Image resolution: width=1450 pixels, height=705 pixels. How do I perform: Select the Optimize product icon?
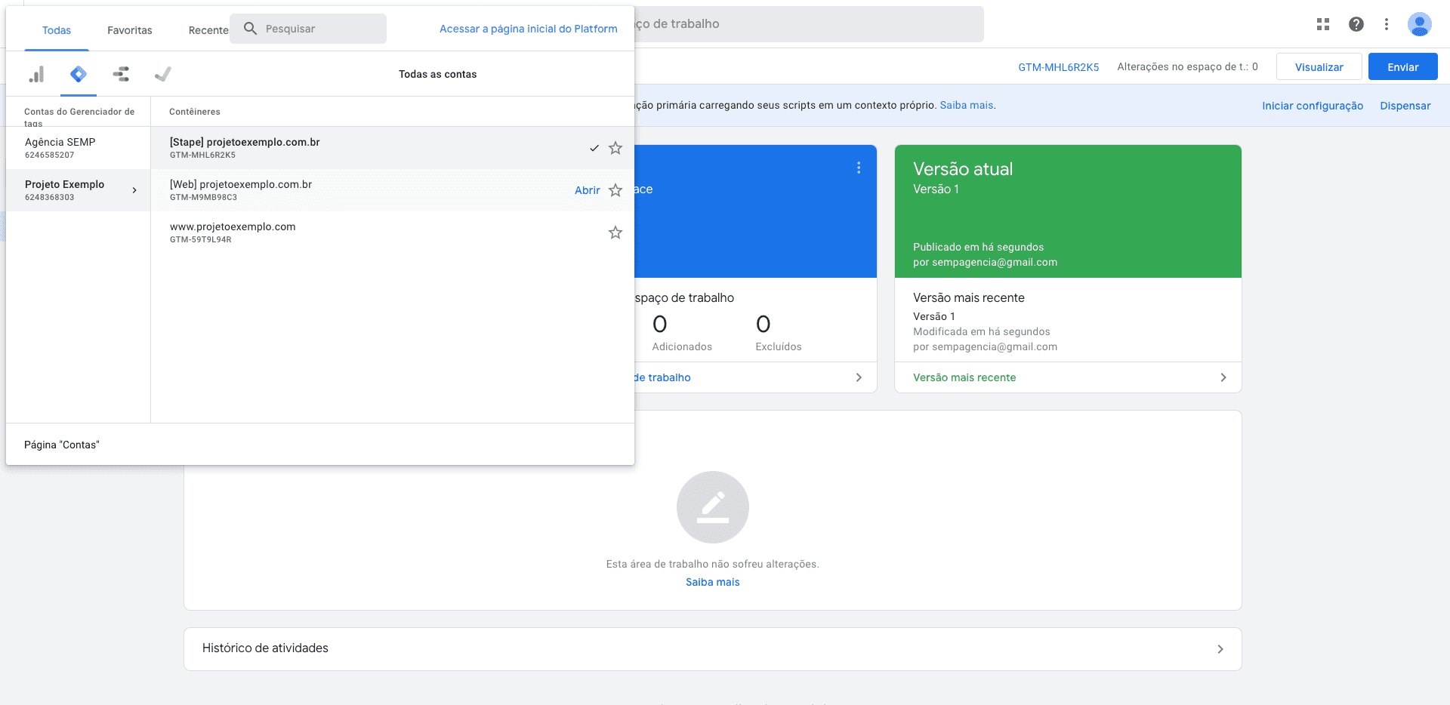pyautogui.click(x=121, y=74)
